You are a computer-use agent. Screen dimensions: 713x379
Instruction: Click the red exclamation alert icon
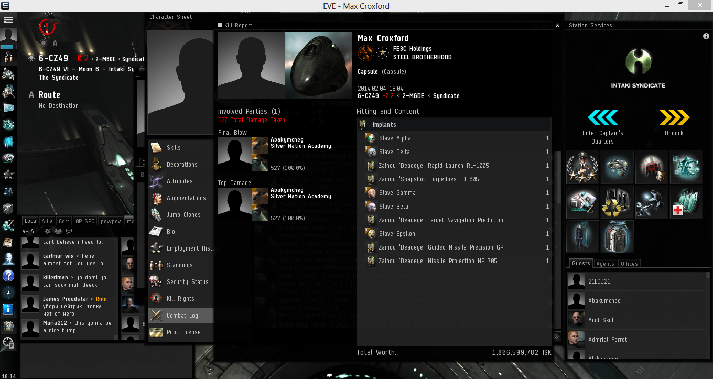47,26
